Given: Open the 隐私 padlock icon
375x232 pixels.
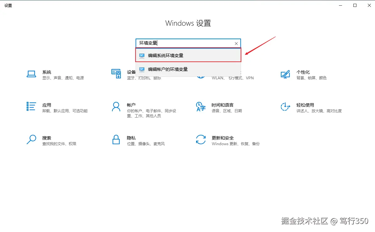Looking at the screenshot, I should pos(116,140).
